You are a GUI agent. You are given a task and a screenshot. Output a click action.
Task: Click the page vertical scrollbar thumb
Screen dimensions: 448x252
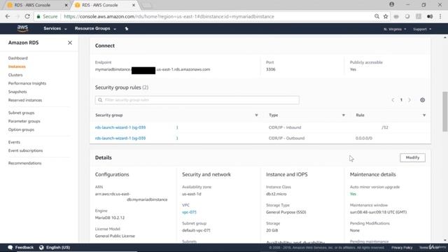point(445,111)
